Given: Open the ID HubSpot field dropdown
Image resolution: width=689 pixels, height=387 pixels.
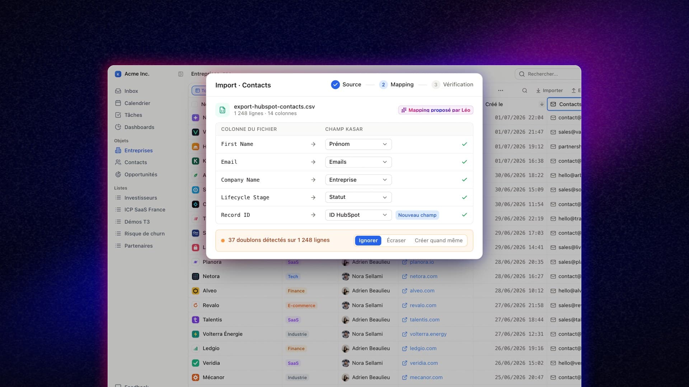Looking at the screenshot, I should [358, 215].
